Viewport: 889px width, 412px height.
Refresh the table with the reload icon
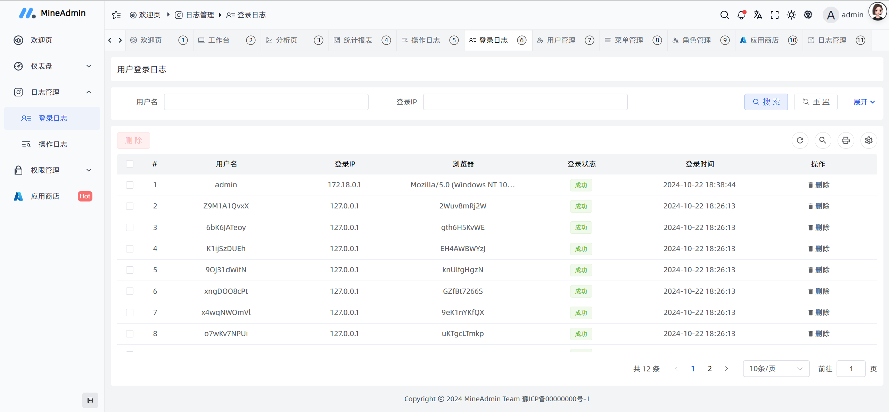pyautogui.click(x=800, y=140)
